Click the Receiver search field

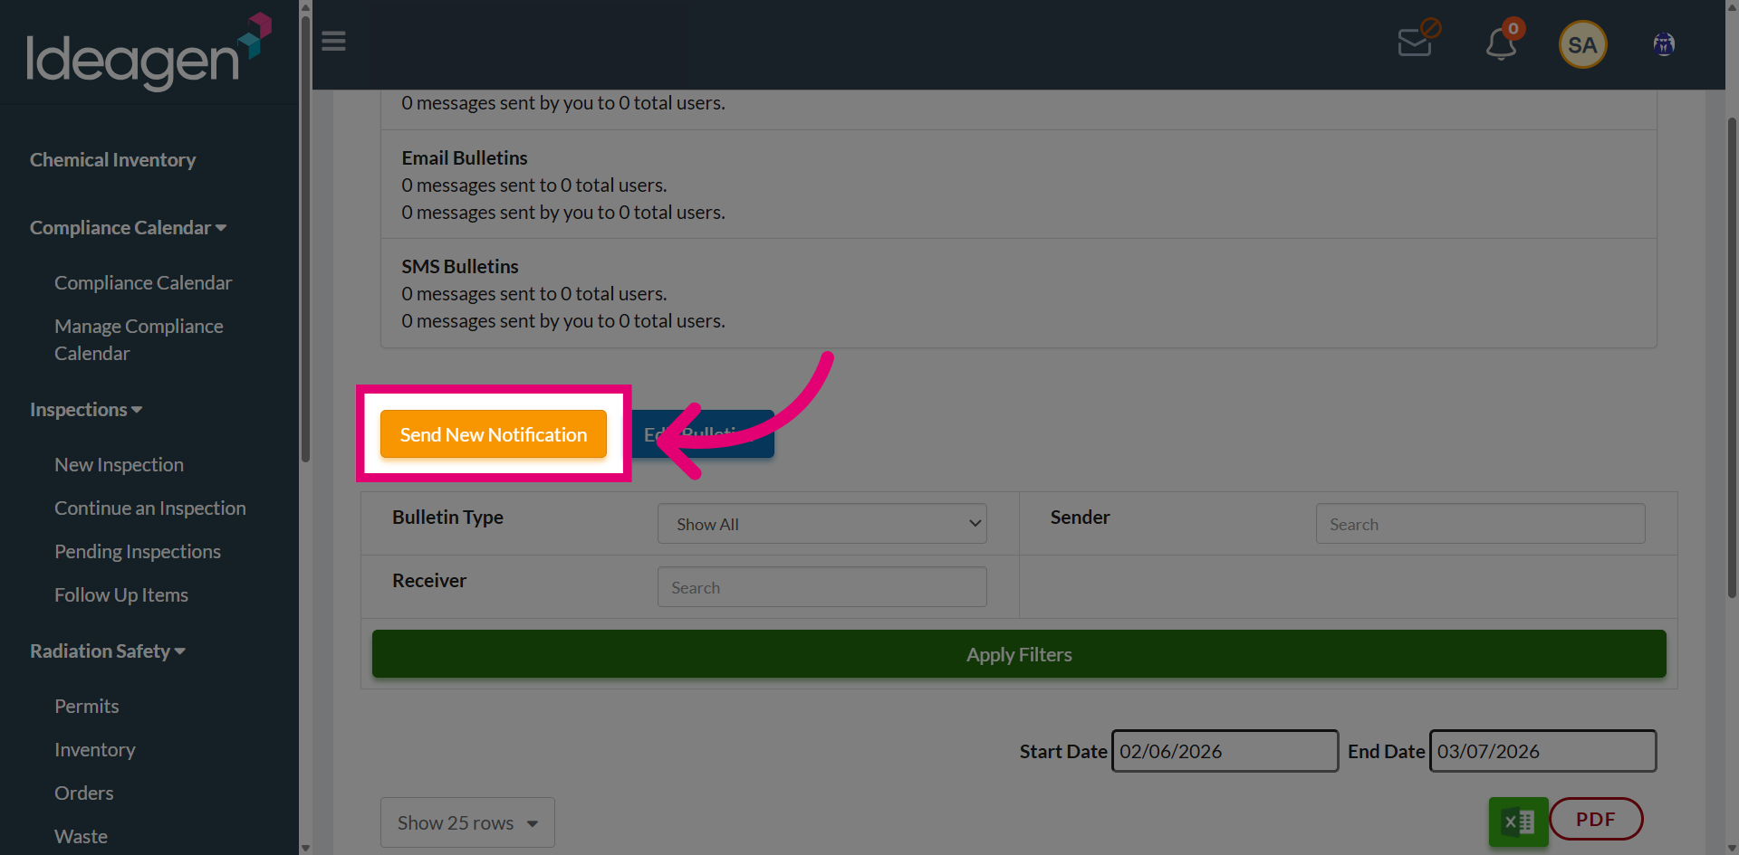pyautogui.click(x=821, y=587)
